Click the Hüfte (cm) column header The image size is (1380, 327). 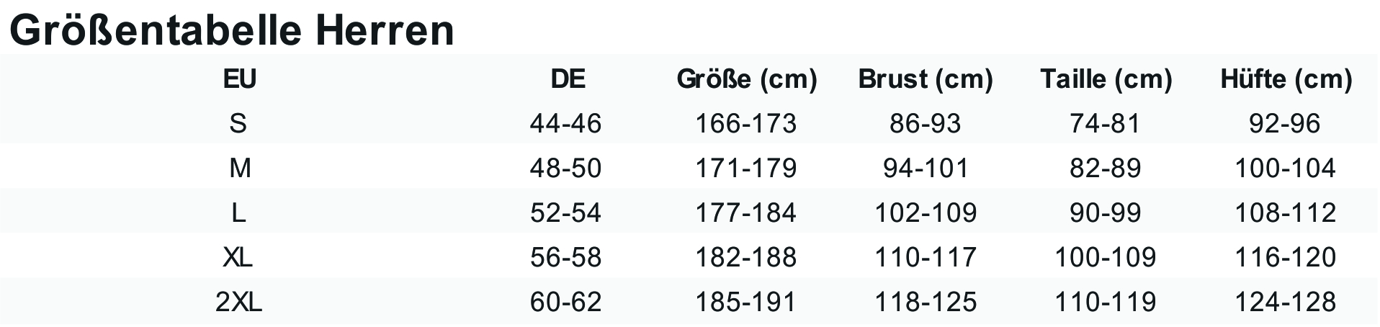point(1286,79)
